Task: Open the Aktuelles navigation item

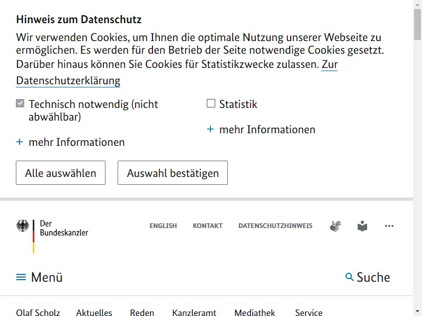Action: (94, 312)
